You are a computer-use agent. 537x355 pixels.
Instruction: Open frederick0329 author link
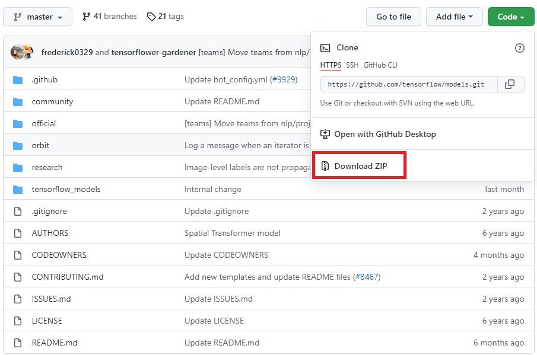pyautogui.click(x=67, y=52)
